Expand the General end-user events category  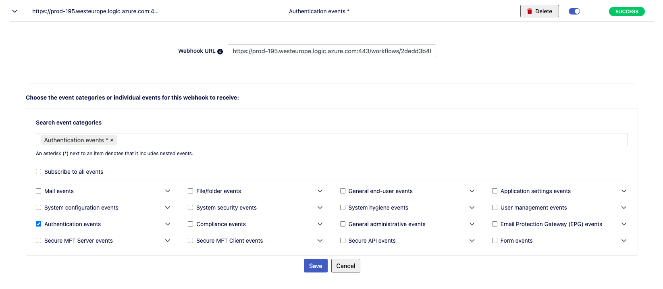click(472, 191)
